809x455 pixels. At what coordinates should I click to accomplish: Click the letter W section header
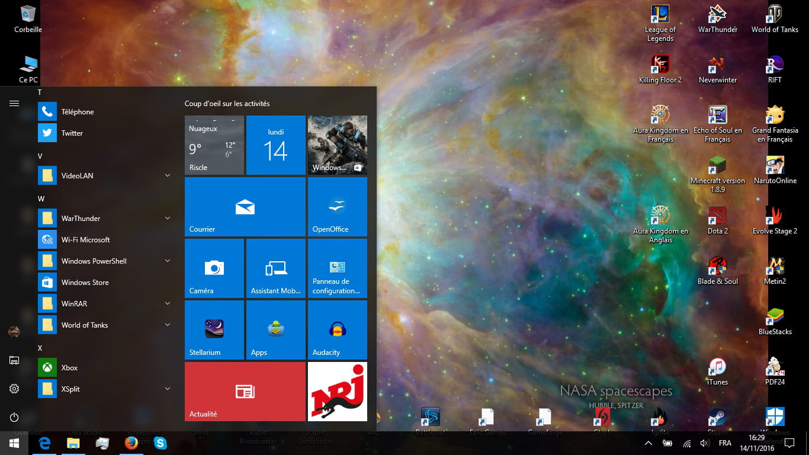[x=41, y=199]
